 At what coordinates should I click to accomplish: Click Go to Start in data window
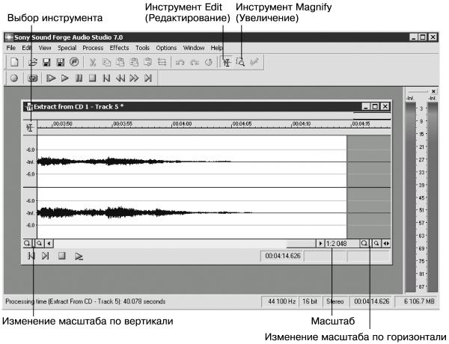[x=31, y=256]
